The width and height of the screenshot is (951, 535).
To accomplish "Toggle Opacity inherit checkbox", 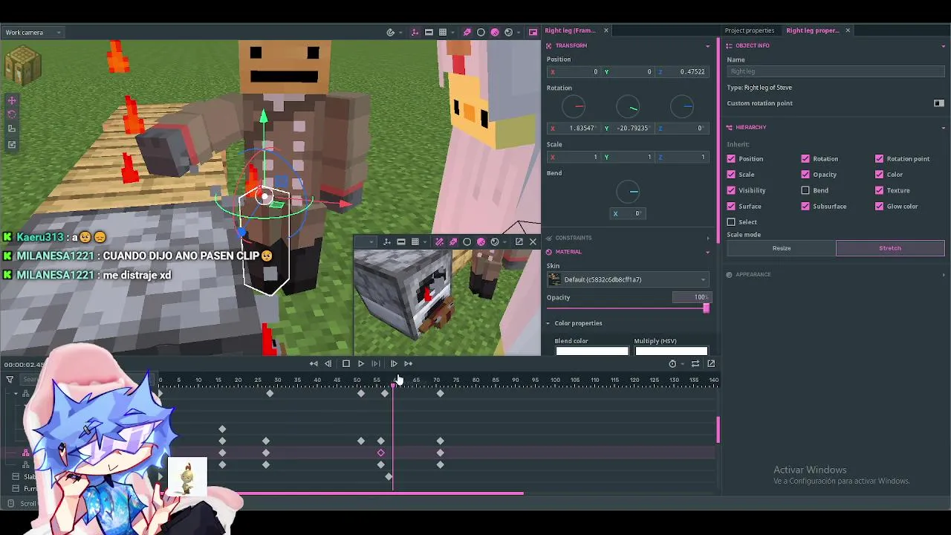I will click(805, 175).
